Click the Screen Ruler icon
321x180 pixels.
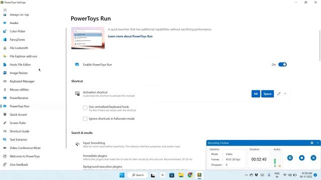point(5,123)
